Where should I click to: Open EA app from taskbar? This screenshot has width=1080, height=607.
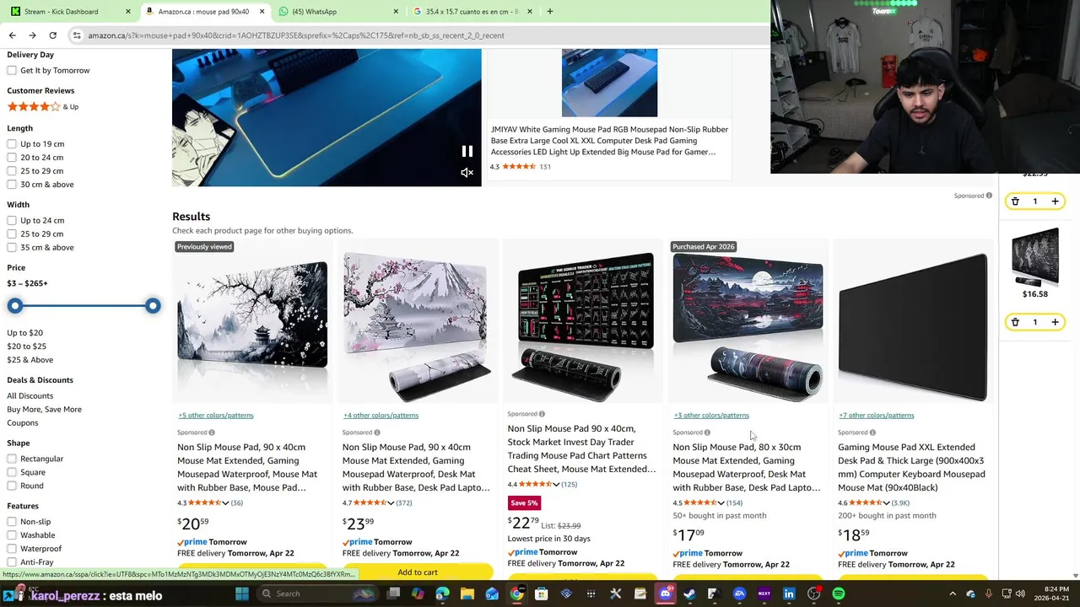739,594
